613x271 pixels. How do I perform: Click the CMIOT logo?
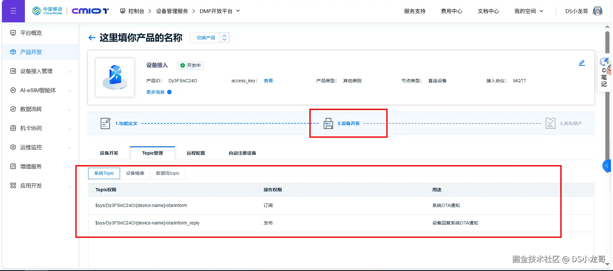point(90,11)
